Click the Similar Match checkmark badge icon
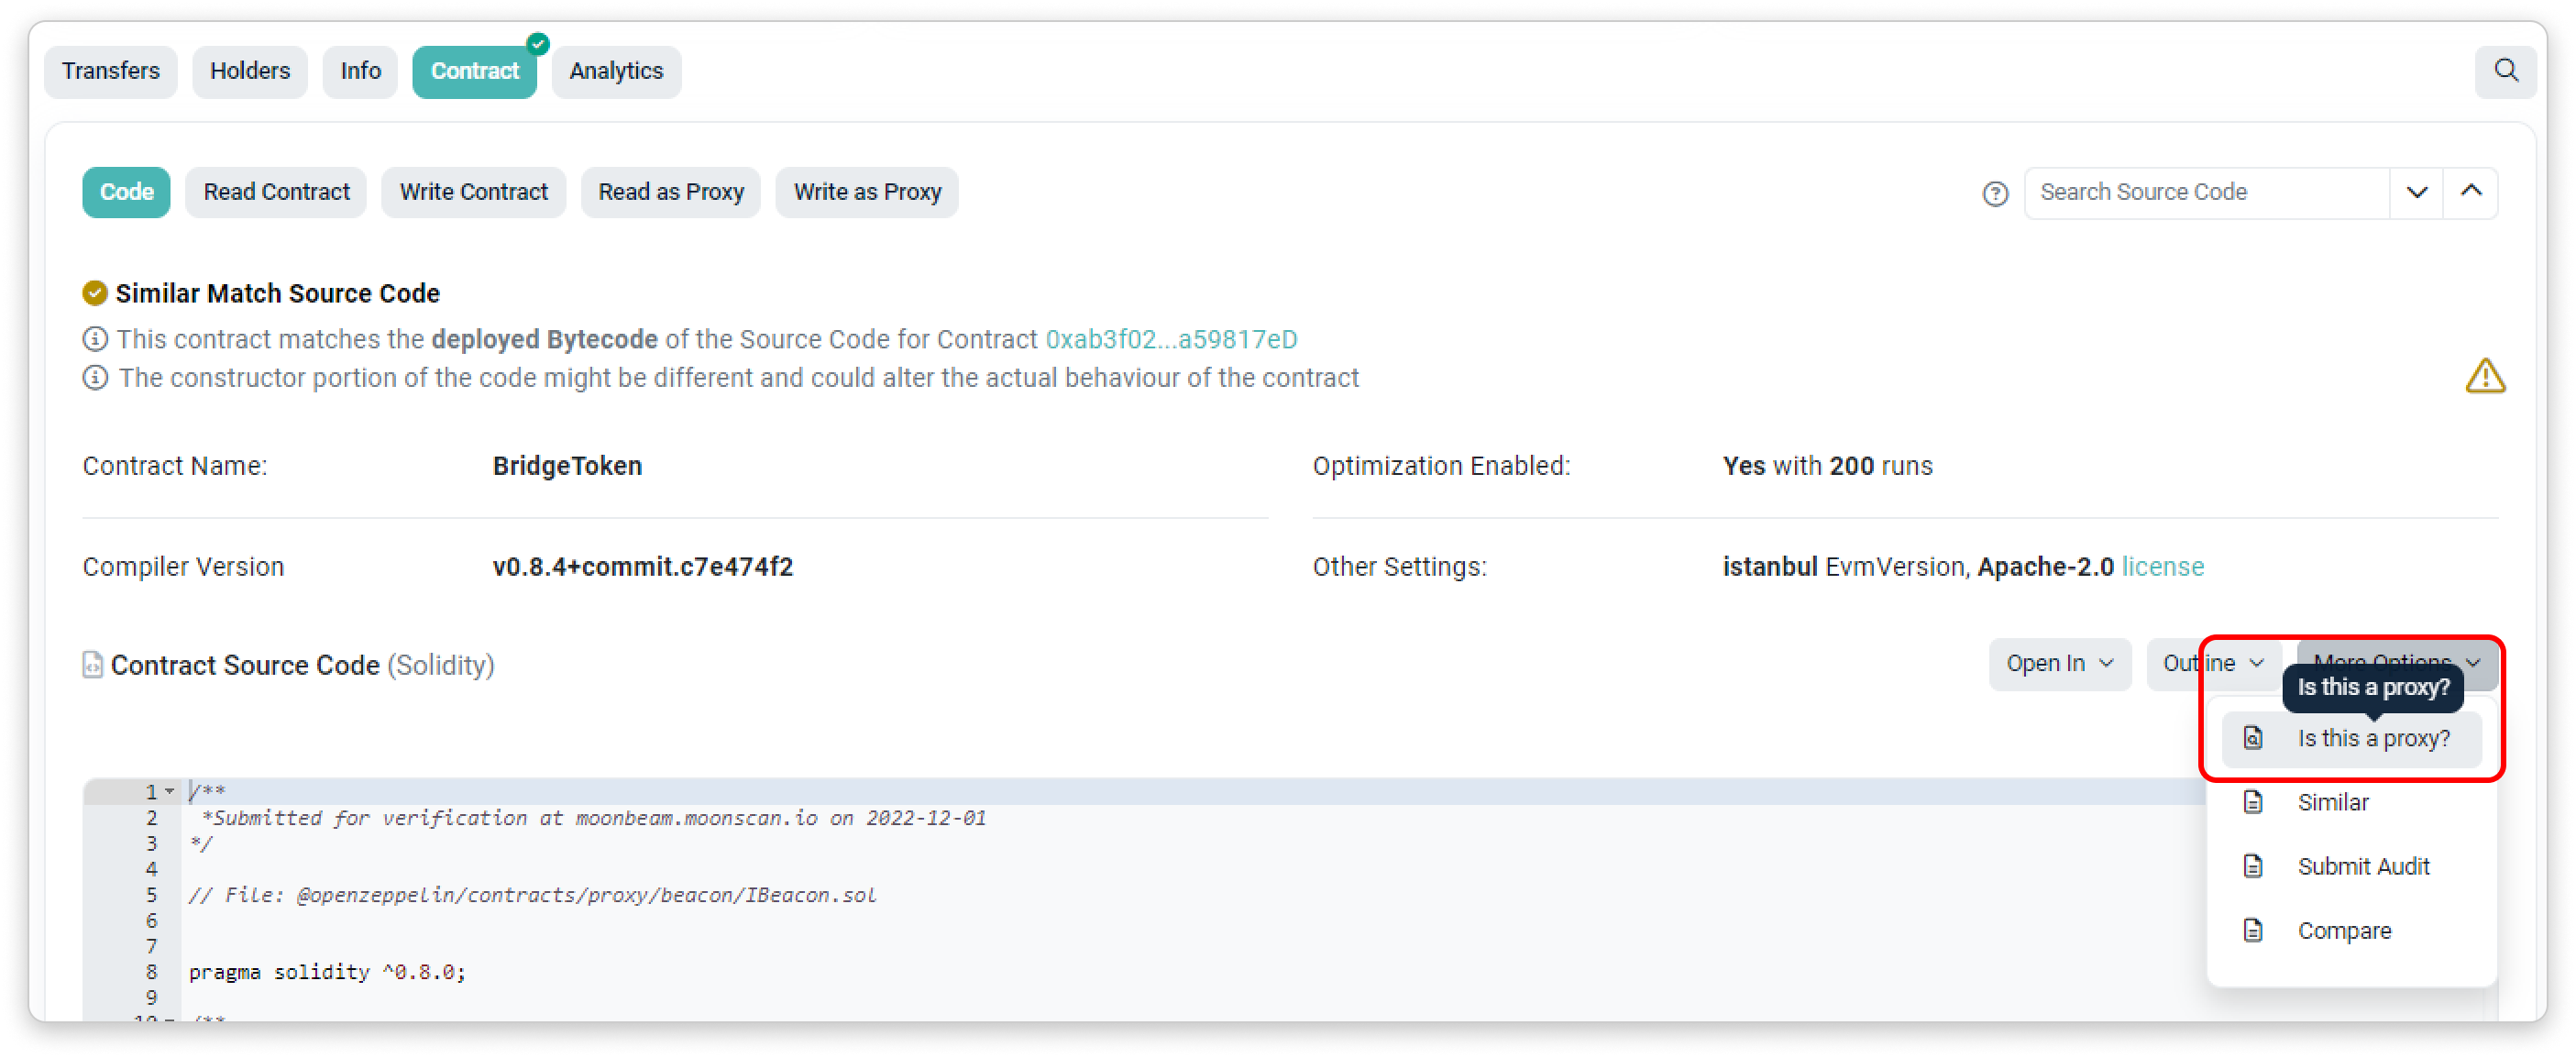Image resolution: width=2576 pixels, height=1058 pixels. click(95, 293)
